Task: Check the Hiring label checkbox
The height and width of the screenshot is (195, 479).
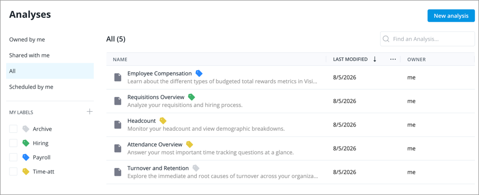Action: (13, 143)
